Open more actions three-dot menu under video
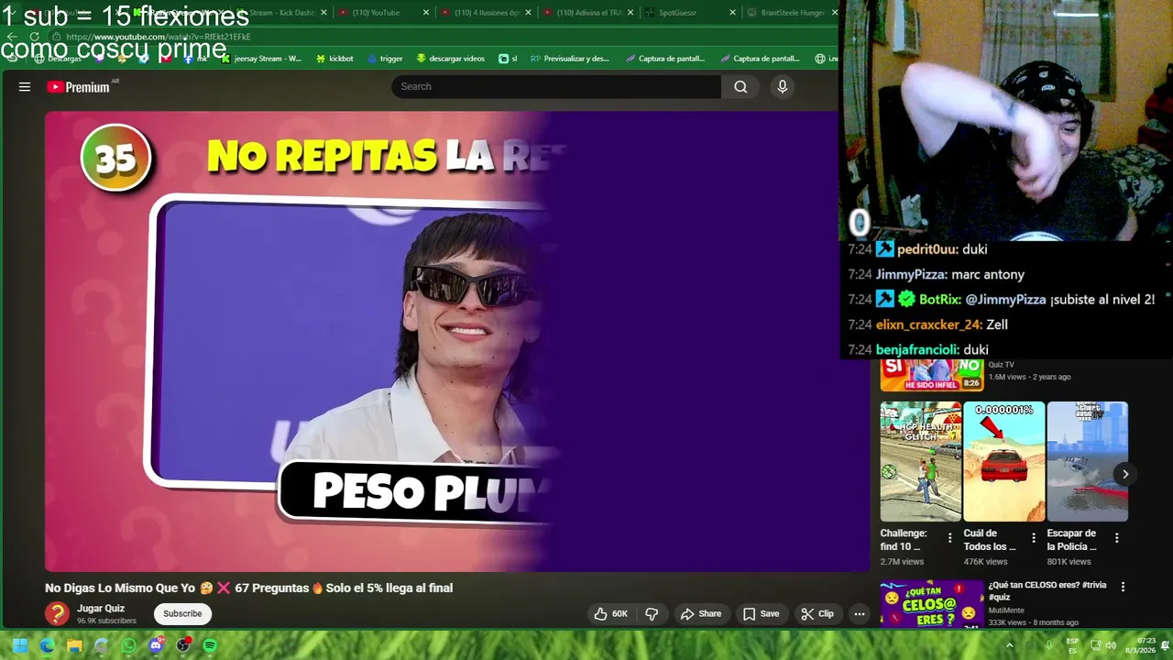Viewport: 1173px width, 660px height. coord(860,614)
